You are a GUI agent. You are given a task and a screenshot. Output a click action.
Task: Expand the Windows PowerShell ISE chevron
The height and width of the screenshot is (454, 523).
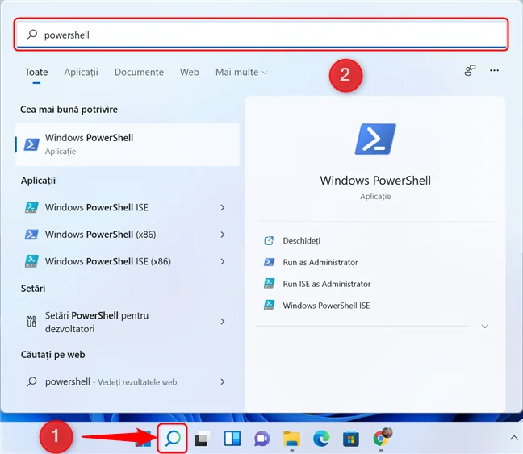223,208
